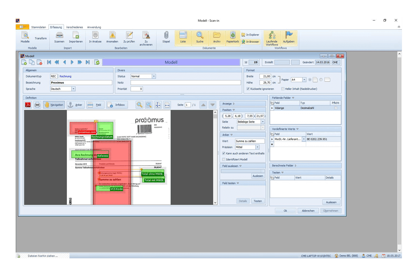This screenshot has width=419, height=275.
Task: Open the Anomalien warning icon
Action: [x=112, y=35]
